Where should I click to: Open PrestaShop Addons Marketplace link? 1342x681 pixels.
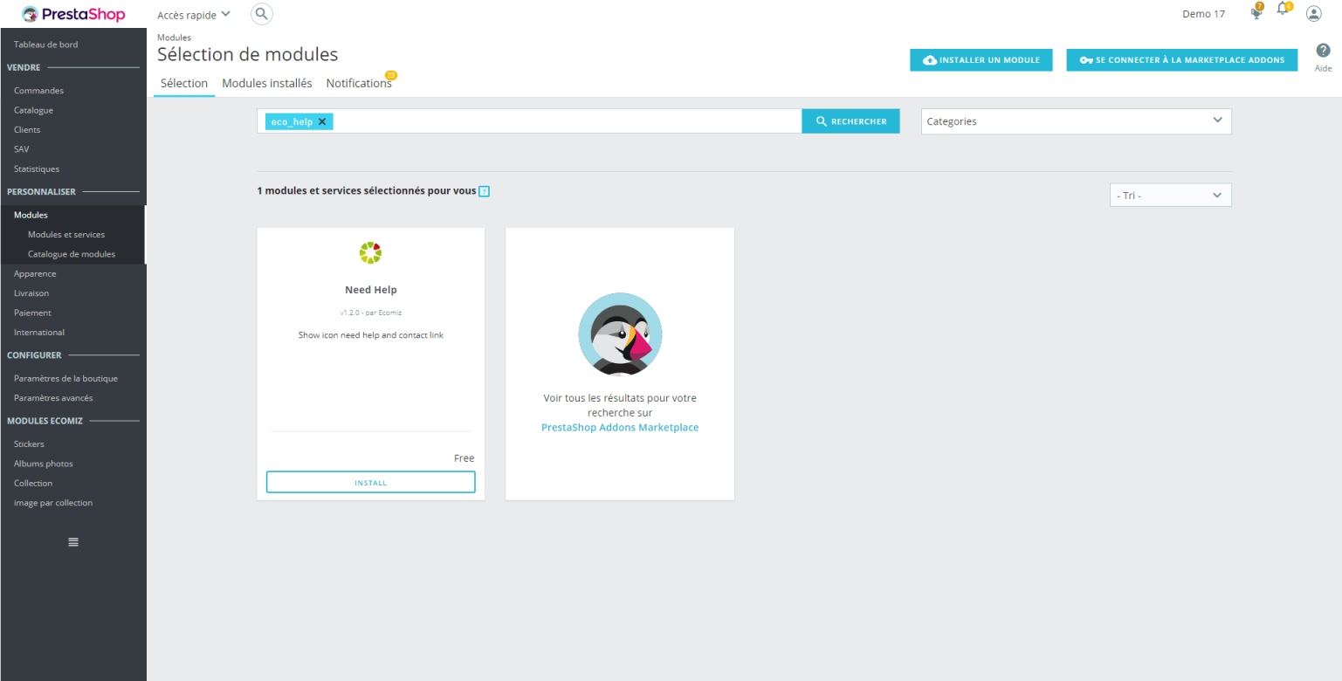620,428
